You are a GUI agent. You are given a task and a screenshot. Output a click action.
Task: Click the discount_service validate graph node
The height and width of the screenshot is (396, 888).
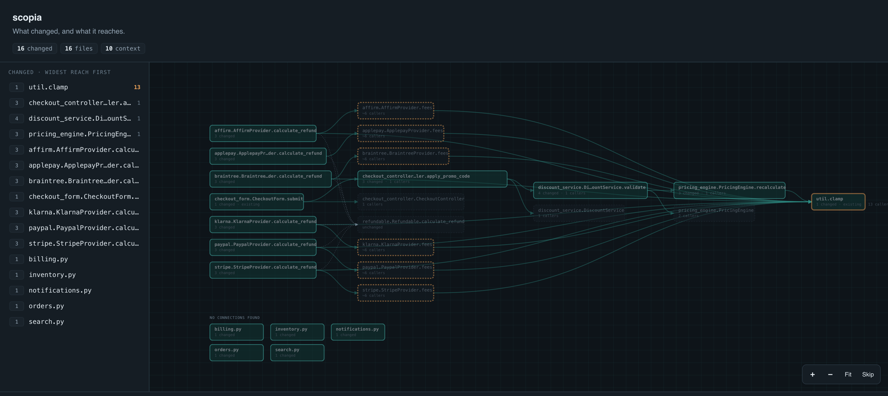(591, 190)
